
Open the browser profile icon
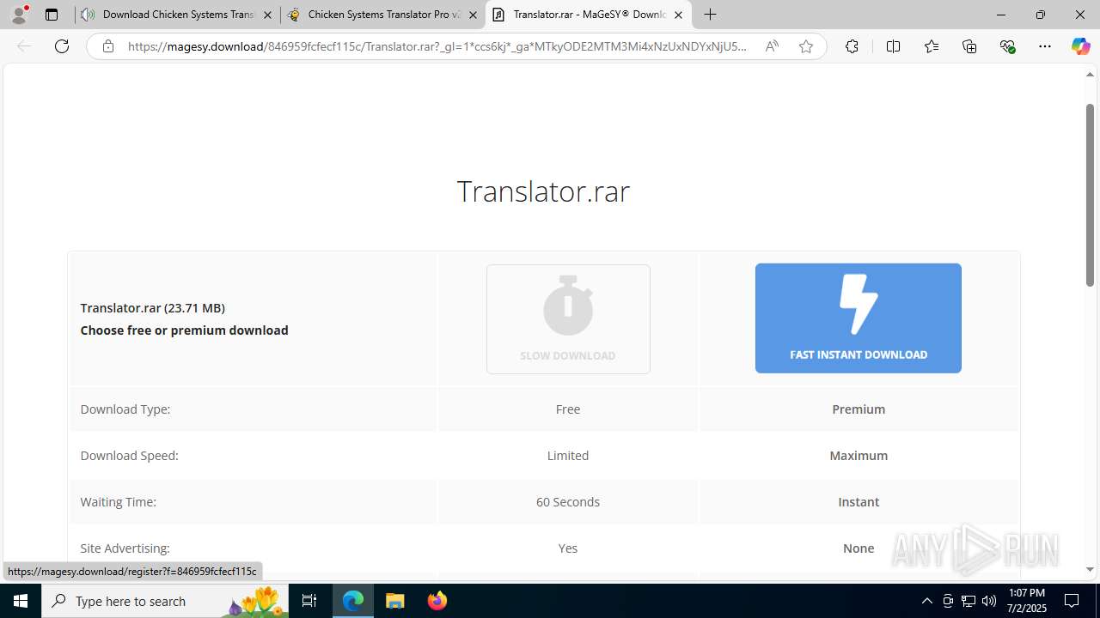19,15
